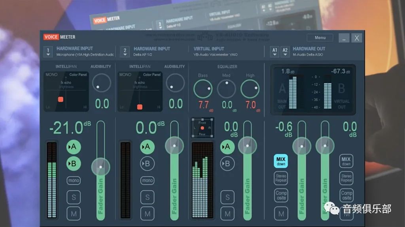The width and height of the screenshot is (405, 227).
Task: Click VB-Audio Voicemeeter VAIO label
Action: pos(216,55)
